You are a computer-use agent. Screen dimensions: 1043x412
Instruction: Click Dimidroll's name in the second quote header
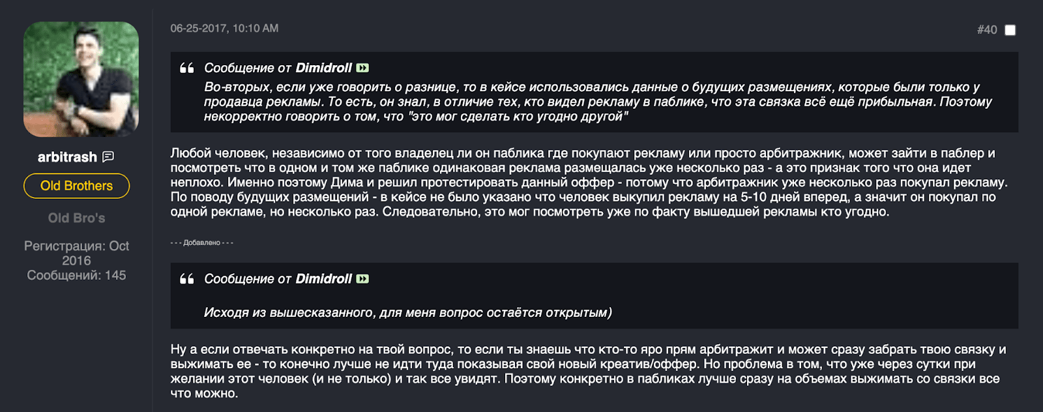point(323,278)
